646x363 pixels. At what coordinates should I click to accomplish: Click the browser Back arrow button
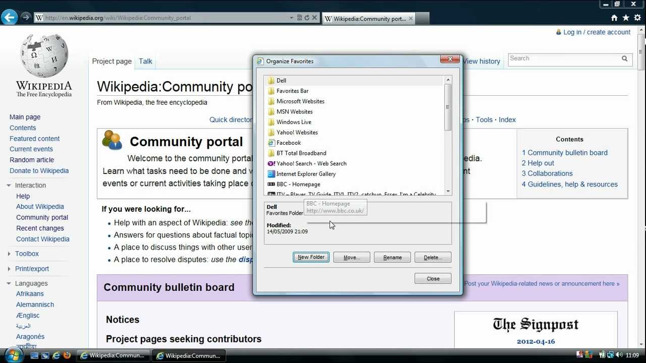[9, 18]
